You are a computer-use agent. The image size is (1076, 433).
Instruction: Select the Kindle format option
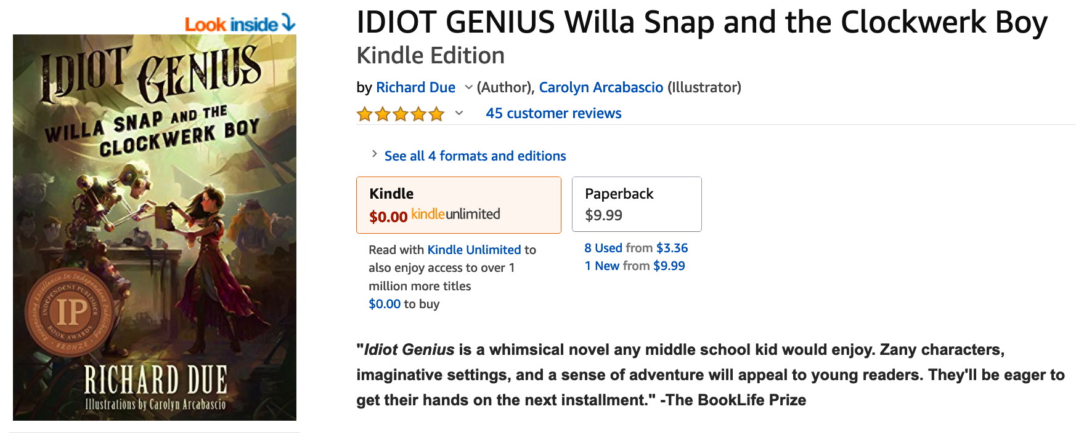pos(459,205)
